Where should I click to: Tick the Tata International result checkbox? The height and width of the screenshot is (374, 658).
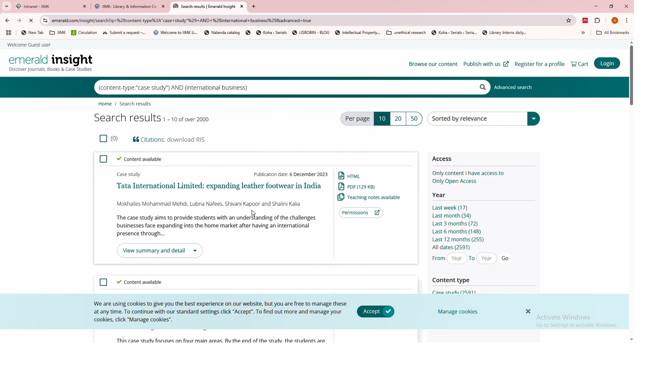pos(103,159)
